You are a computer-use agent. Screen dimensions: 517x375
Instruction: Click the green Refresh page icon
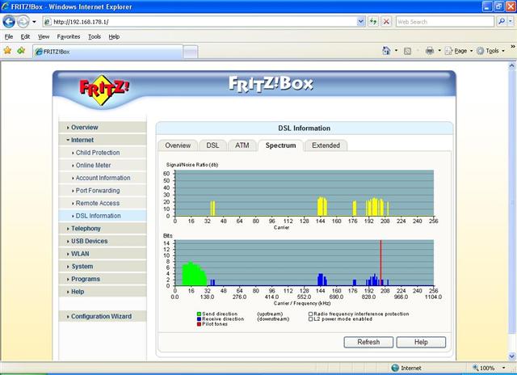[x=373, y=22]
